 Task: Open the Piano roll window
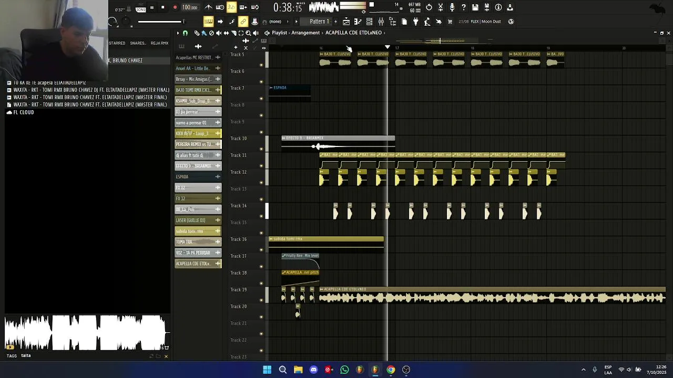click(358, 22)
